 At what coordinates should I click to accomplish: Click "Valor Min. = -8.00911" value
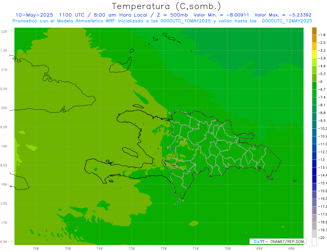coord(221,15)
